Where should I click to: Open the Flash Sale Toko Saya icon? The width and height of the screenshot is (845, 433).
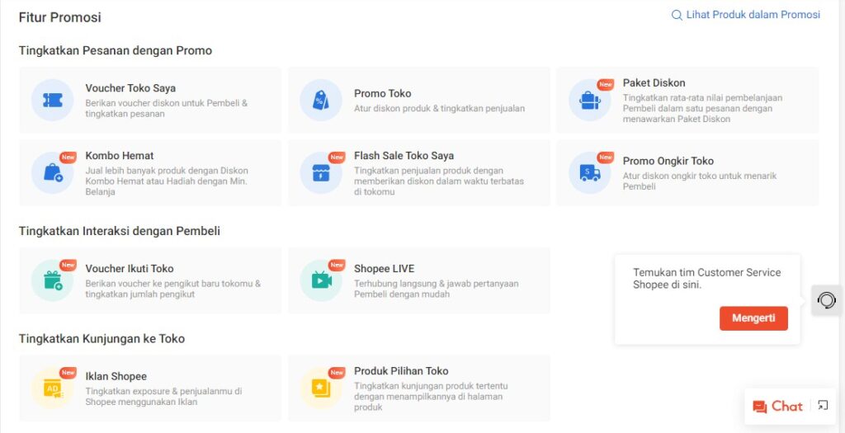(x=320, y=172)
